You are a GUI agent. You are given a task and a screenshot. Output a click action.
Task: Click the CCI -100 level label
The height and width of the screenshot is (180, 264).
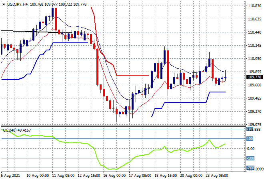pyautogui.click(x=250, y=158)
